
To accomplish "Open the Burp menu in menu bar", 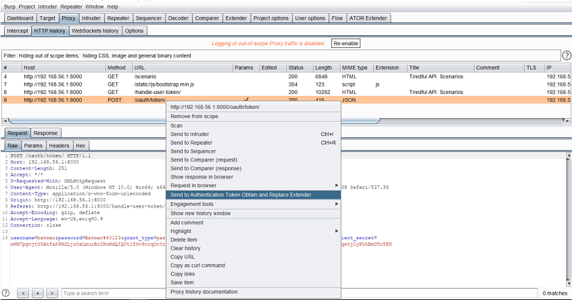I will [10, 6].
